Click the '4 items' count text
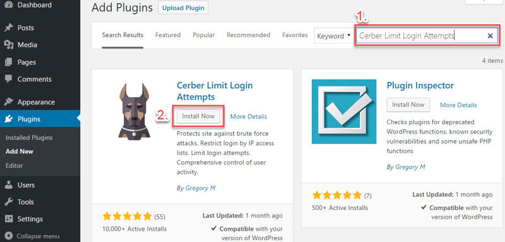The width and height of the screenshot is (505, 242). (492, 60)
